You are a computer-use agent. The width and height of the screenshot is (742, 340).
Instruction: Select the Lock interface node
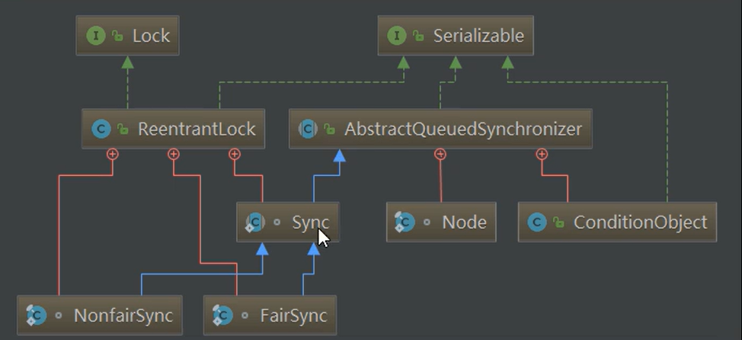[127, 36]
